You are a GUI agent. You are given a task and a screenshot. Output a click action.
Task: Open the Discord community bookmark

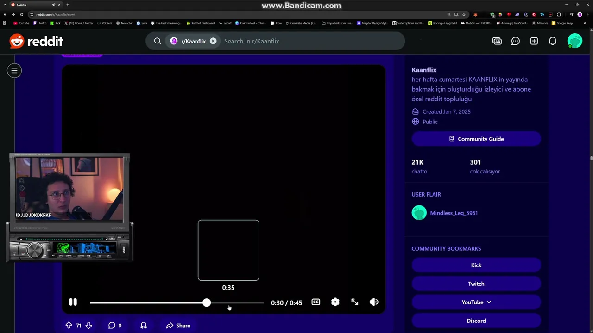point(476,321)
